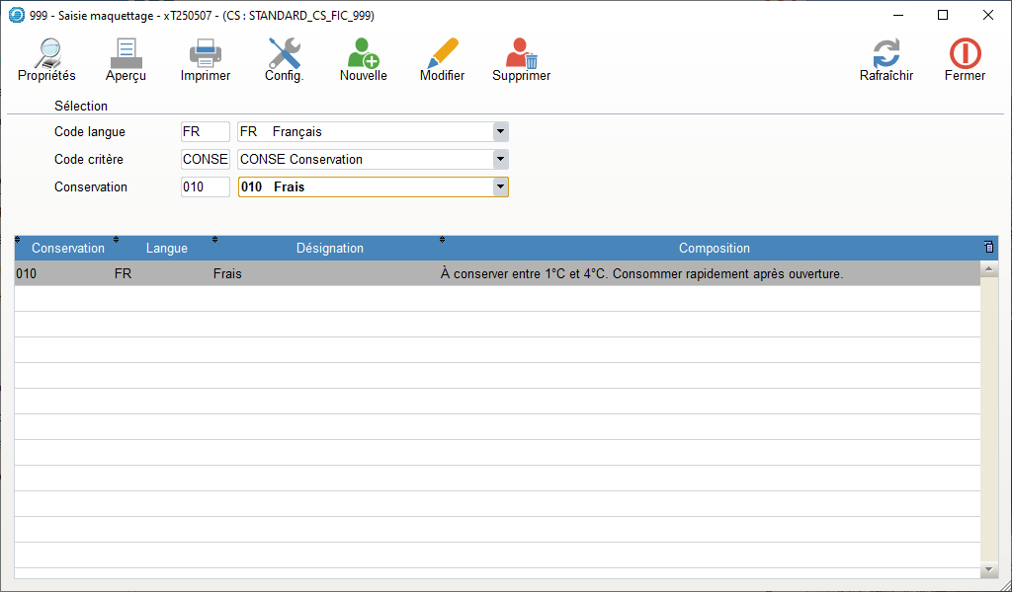Sort by the Conservation column header
Image resolution: width=1012 pixels, height=592 pixels.
68,249
